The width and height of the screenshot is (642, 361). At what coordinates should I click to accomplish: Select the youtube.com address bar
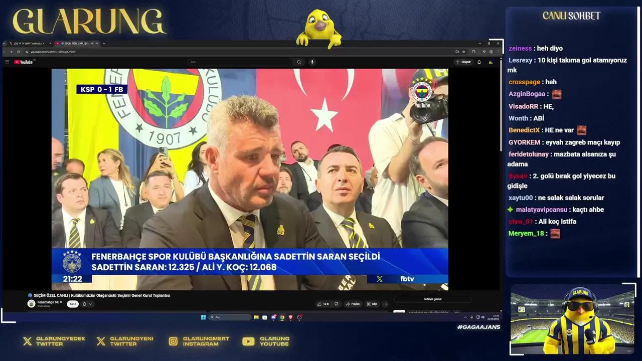241,52
